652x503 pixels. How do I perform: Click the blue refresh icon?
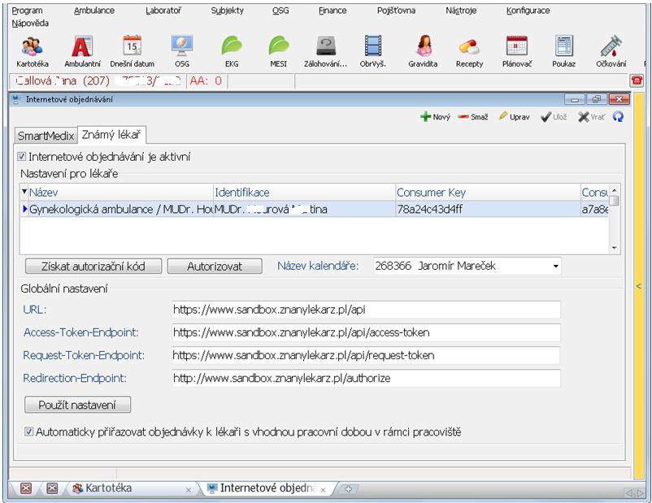[x=619, y=117]
